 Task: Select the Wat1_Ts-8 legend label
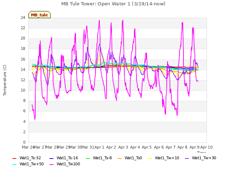(102, 158)
